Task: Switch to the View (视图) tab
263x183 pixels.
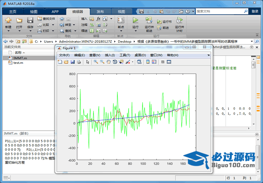Action: (121, 11)
